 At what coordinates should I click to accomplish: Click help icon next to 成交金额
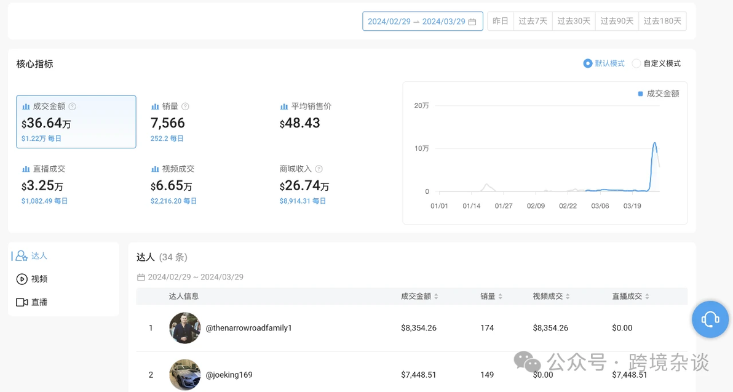coord(73,106)
